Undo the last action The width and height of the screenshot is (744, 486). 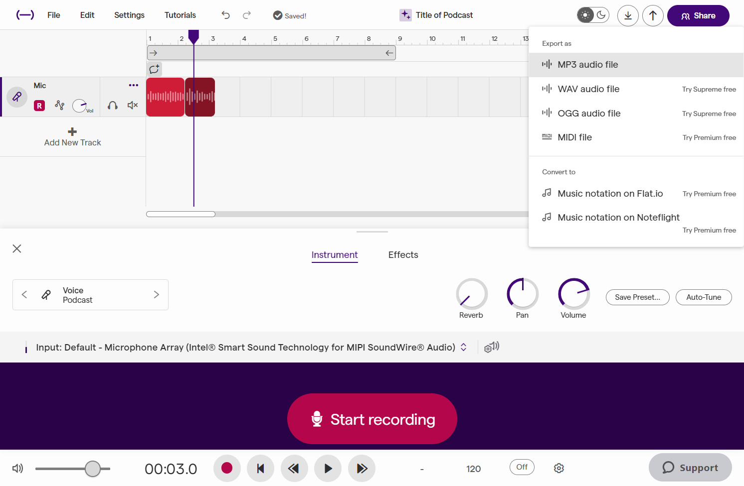click(x=226, y=15)
